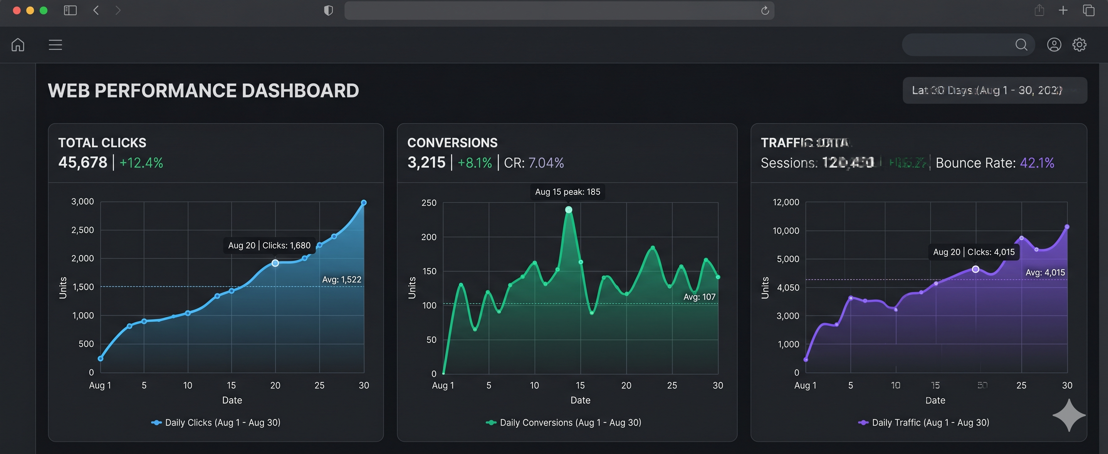Image resolution: width=1108 pixels, height=454 pixels.
Task: Go forward with the browser arrow
Action: tap(118, 10)
